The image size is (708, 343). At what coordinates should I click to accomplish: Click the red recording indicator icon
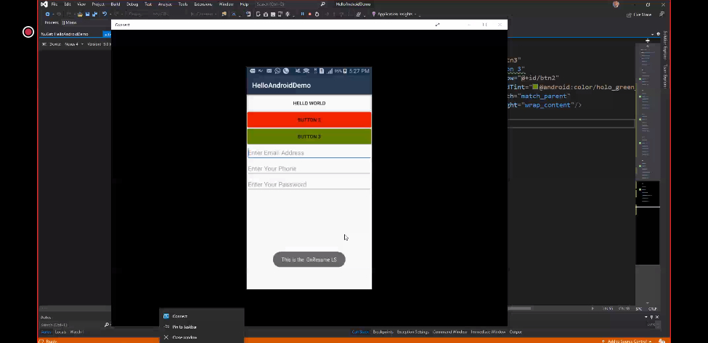28,32
